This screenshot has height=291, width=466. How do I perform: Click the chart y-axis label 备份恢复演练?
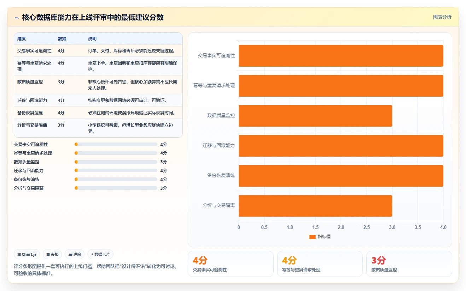pos(221,176)
